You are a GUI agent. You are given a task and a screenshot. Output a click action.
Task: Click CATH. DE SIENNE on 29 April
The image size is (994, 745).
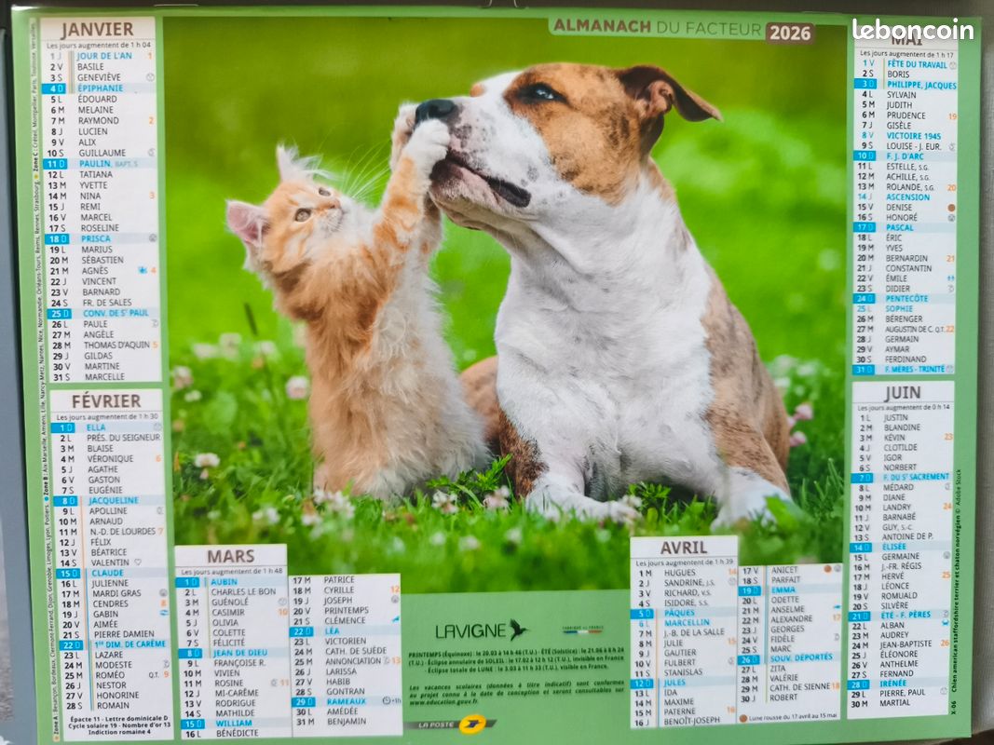[x=800, y=686]
